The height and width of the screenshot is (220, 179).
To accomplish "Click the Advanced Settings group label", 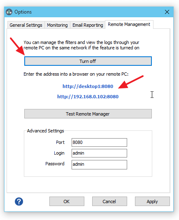I will (45, 131).
